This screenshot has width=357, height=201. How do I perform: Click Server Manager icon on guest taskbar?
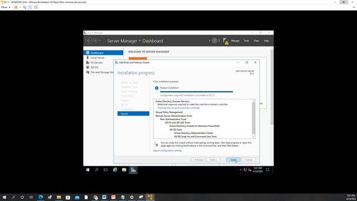click(133, 170)
